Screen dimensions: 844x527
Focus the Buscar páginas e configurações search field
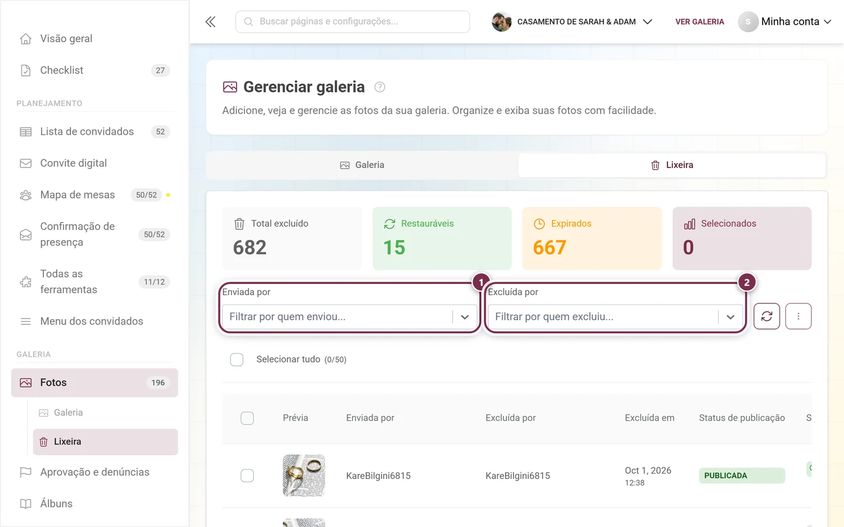(x=353, y=22)
